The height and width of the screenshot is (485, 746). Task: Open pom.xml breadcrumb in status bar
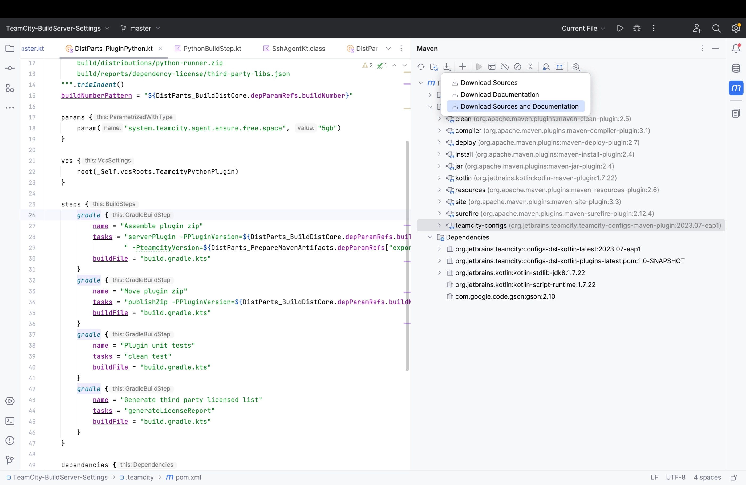(x=188, y=478)
